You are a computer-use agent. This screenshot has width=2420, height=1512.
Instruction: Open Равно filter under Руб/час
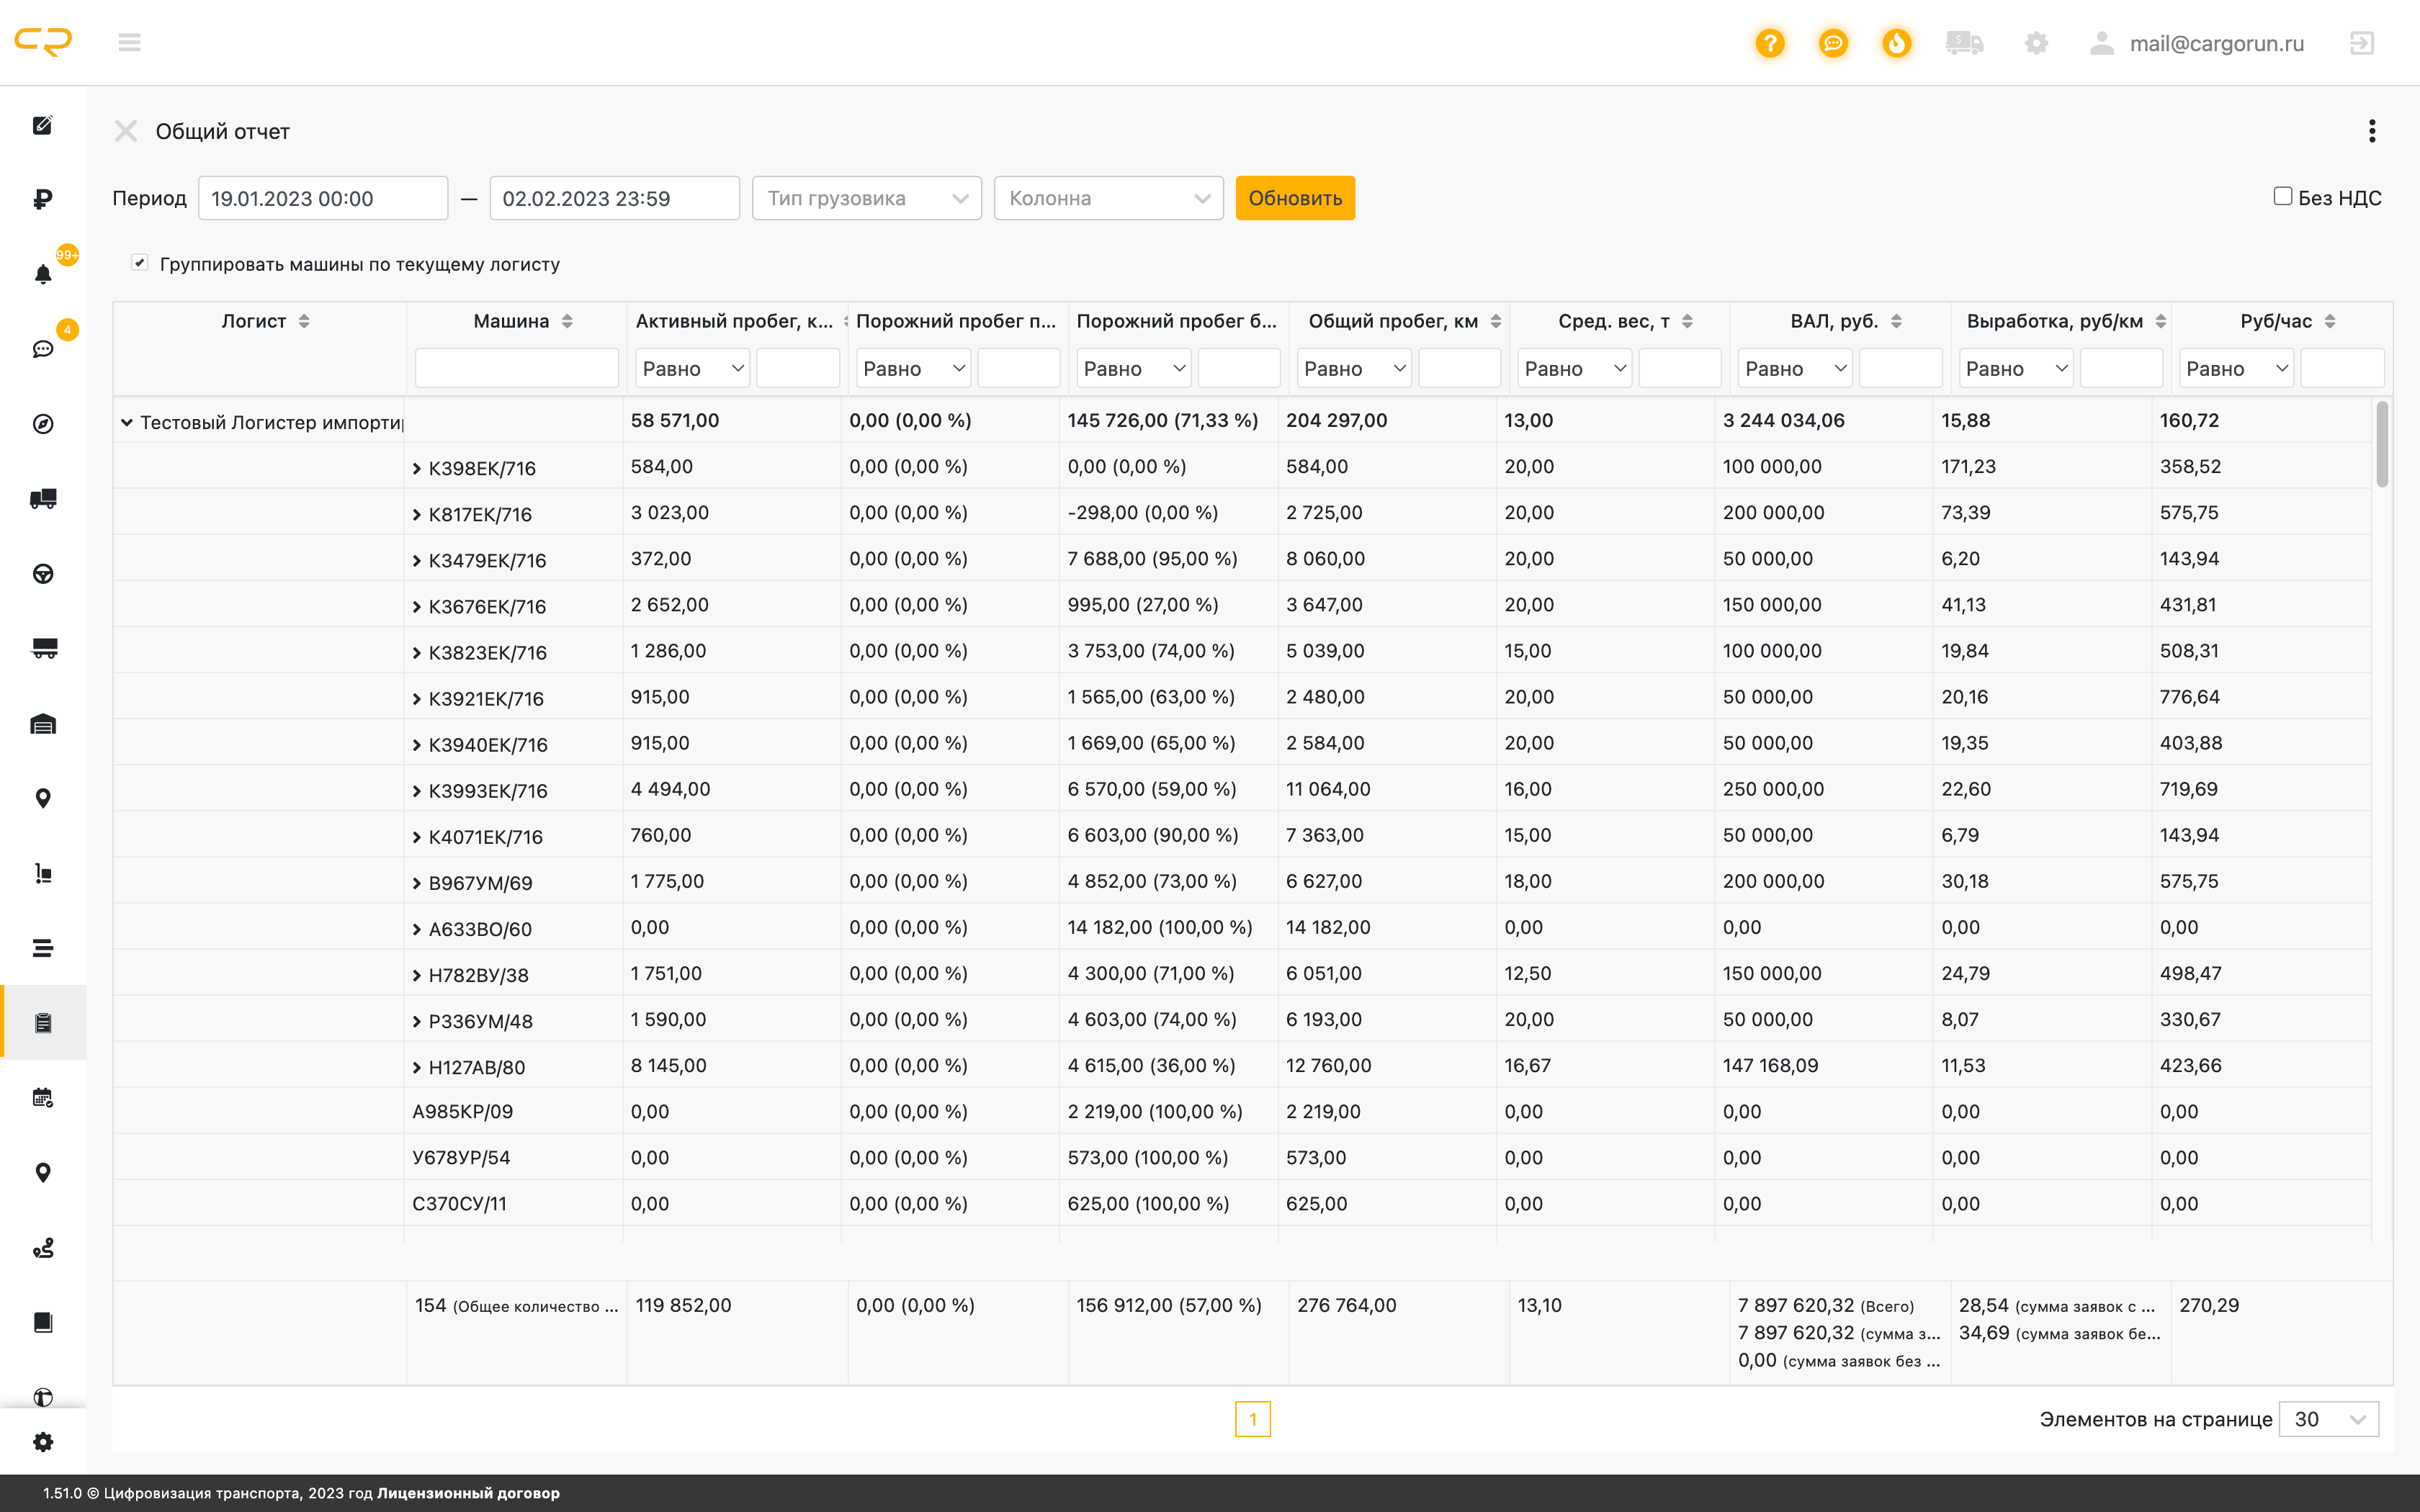pyautogui.click(x=2237, y=368)
